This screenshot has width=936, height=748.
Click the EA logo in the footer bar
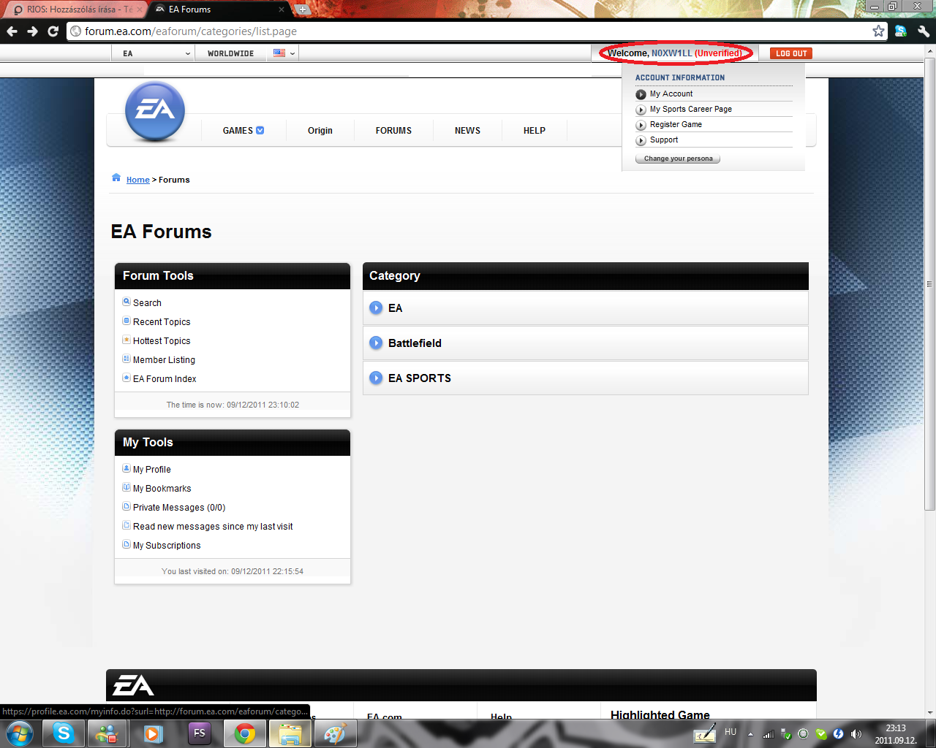133,685
